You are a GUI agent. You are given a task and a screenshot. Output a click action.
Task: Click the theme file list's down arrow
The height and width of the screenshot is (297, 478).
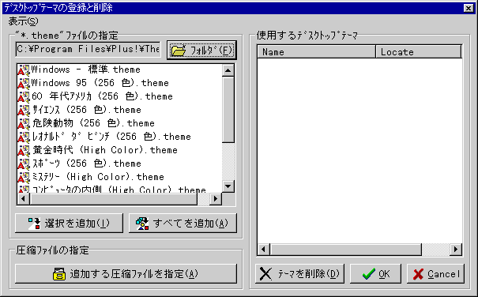tap(228, 186)
